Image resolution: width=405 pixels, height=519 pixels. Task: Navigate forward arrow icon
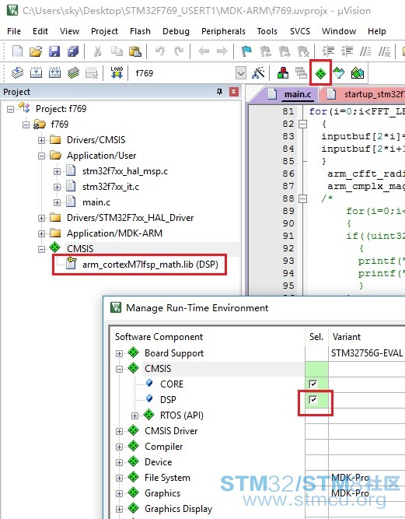click(222, 51)
